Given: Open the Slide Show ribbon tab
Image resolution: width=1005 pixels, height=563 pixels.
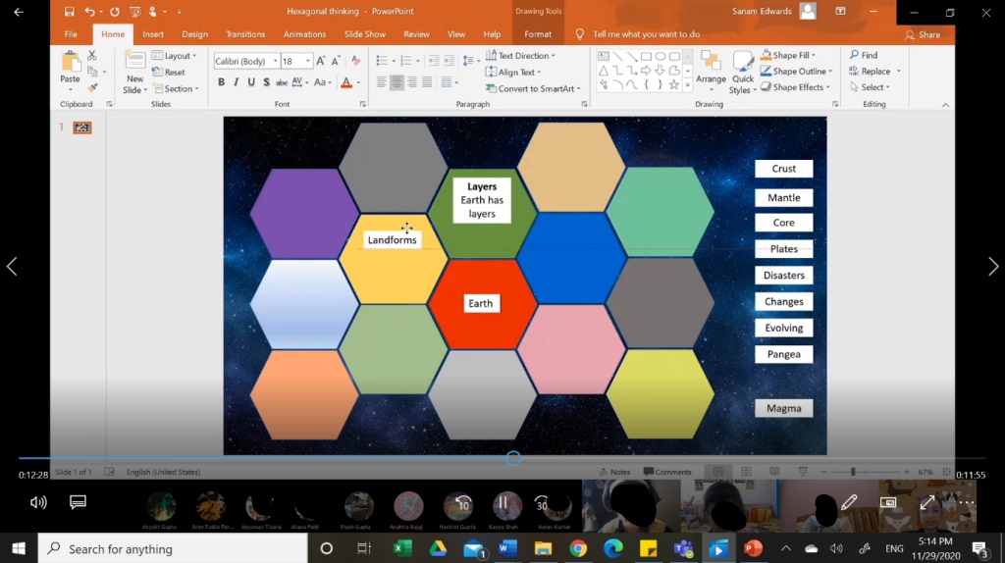Looking at the screenshot, I should click(364, 34).
